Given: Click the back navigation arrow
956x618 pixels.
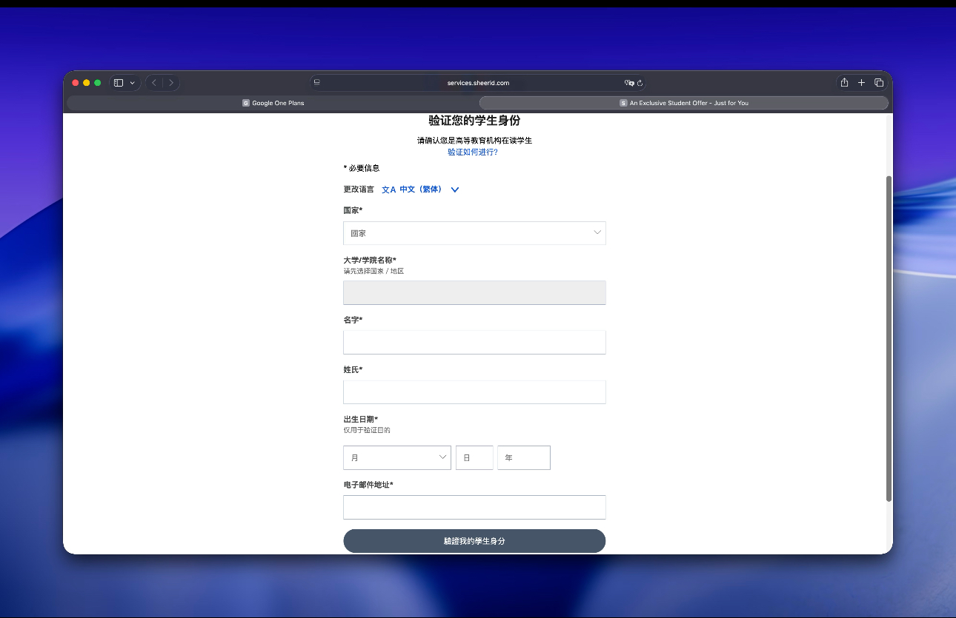Looking at the screenshot, I should 154,83.
